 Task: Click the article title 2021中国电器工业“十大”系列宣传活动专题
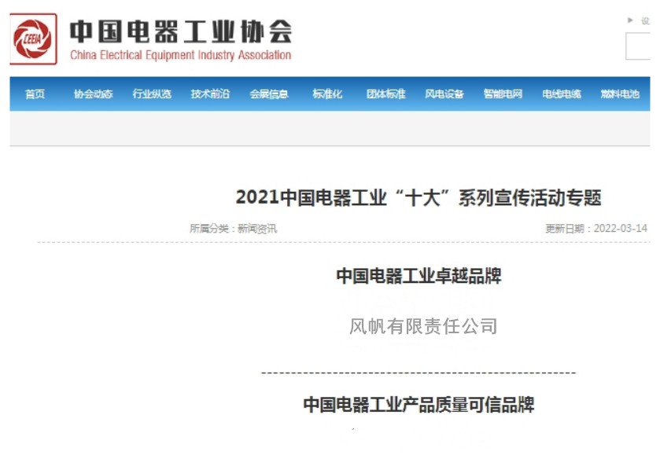point(418,197)
